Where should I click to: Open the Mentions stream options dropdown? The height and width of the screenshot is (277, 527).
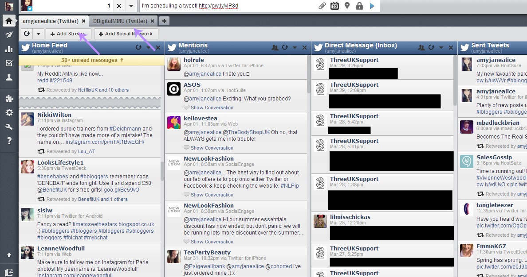pos(295,48)
